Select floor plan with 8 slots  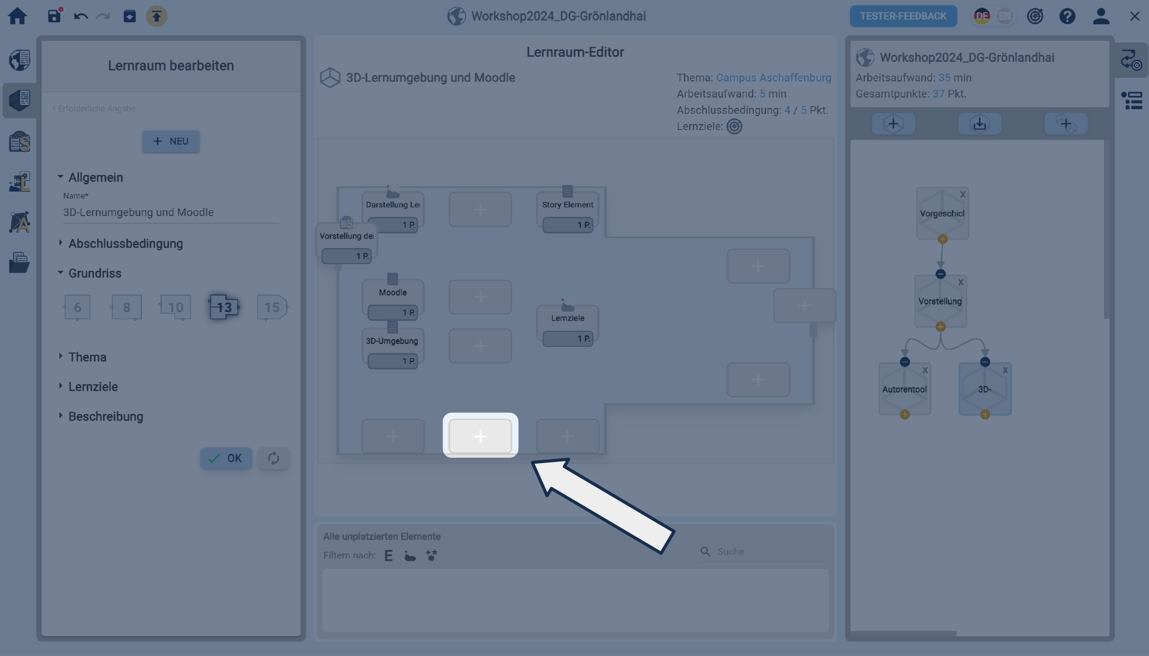tap(126, 307)
